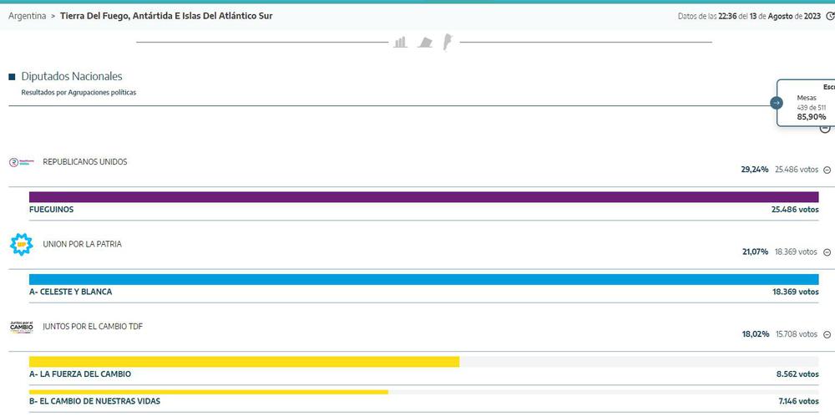835x417 pixels.
Task: Click the Juntos por el Cambio logo
Action: tap(21, 327)
